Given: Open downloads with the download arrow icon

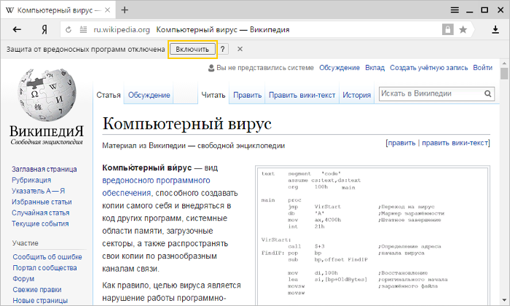Looking at the screenshot, I should point(495,30).
